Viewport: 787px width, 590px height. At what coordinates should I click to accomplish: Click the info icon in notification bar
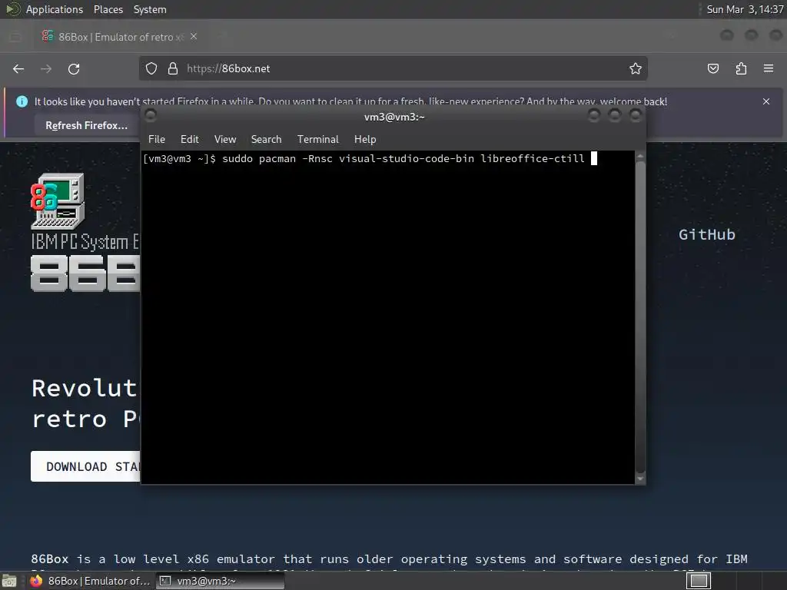[22, 101]
